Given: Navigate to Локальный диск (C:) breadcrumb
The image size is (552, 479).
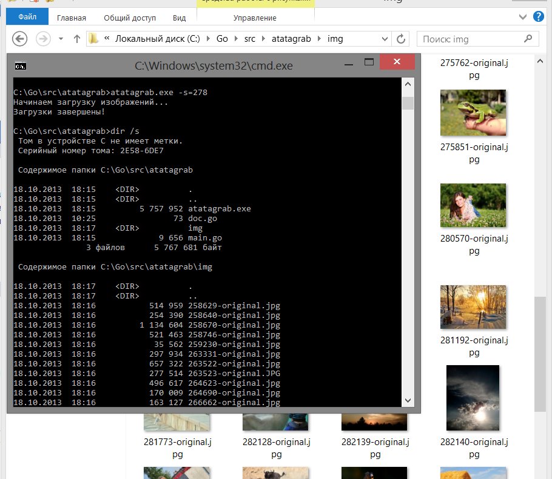Looking at the screenshot, I should [157, 39].
